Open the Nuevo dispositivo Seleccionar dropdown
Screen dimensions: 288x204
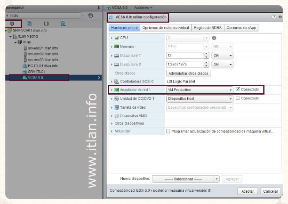(216, 179)
